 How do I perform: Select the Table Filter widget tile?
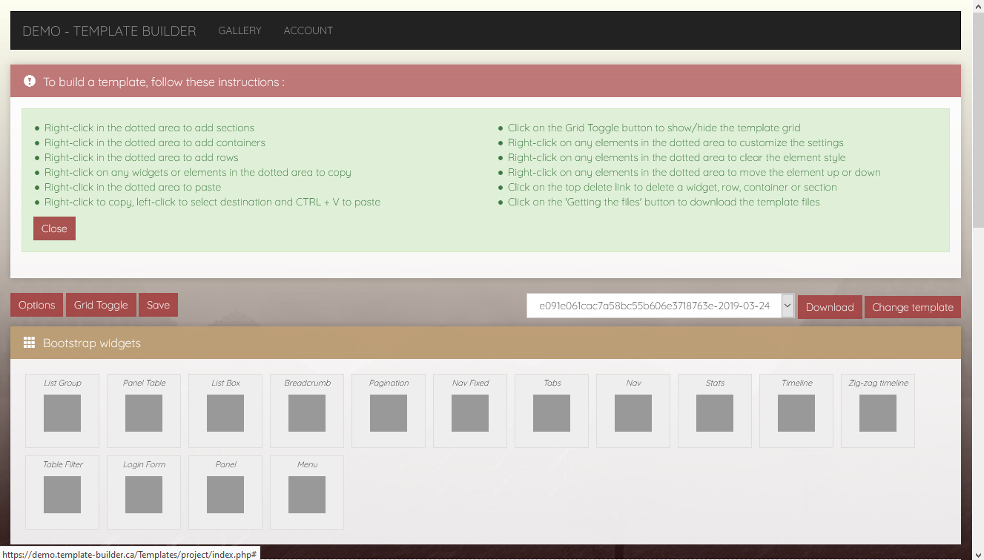(x=62, y=493)
